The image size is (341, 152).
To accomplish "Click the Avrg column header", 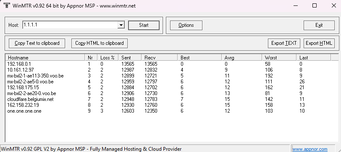I will tap(242, 57).
